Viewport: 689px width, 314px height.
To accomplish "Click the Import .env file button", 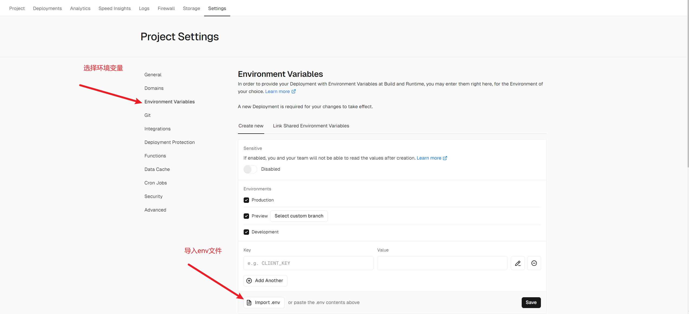I will click(264, 302).
